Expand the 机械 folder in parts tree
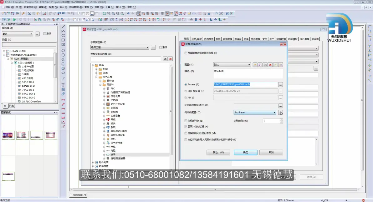373x202 pixels. [96, 69]
